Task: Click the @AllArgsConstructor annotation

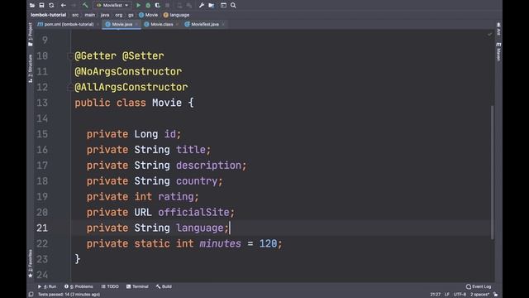Action: (131, 87)
